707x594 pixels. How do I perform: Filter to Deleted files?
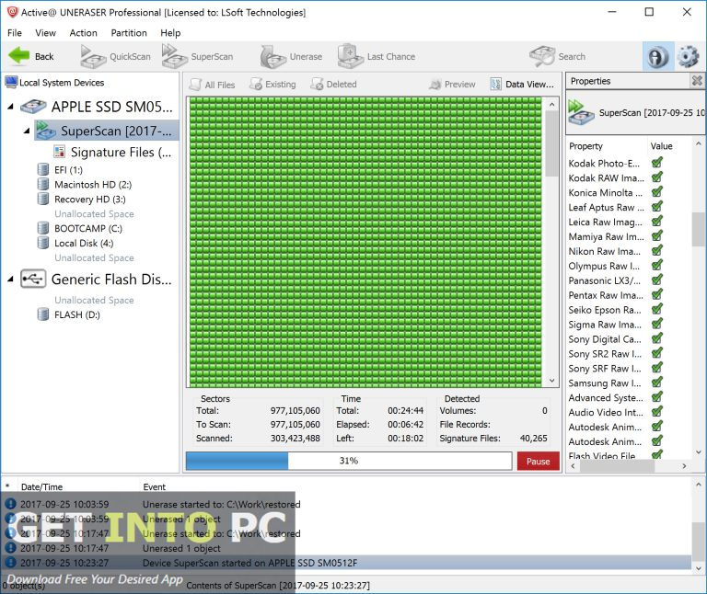coord(333,85)
